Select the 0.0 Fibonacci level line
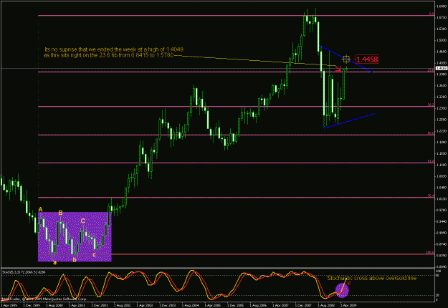The height and width of the screenshot is (308, 448). point(237,16)
